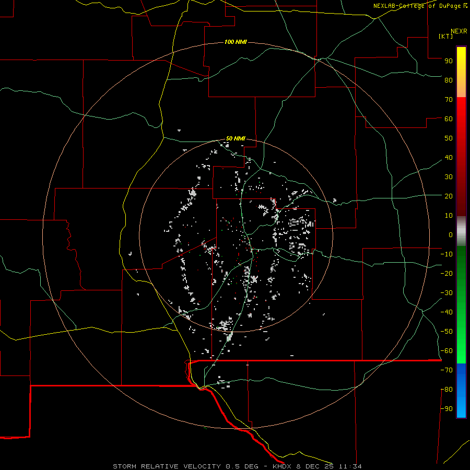The height and width of the screenshot is (470, 470).
Task: Select the -10 knot scale label
Action: tap(446, 254)
